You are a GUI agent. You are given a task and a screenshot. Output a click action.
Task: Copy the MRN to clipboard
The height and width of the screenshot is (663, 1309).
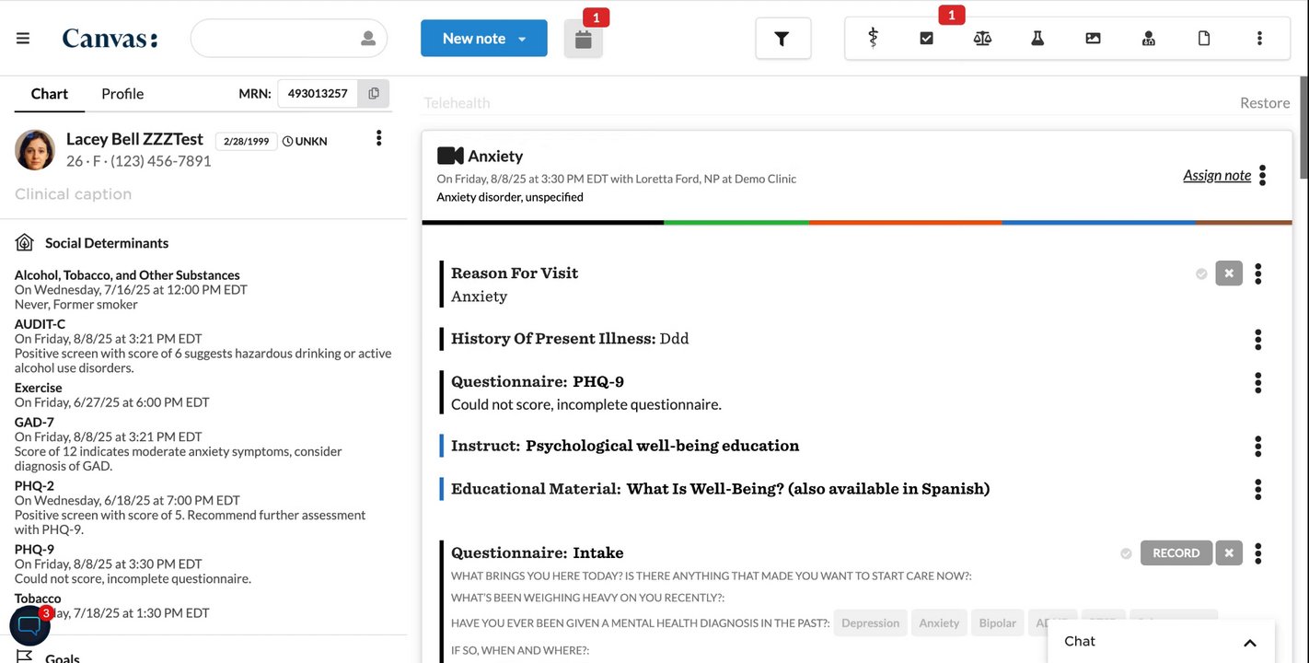tap(374, 93)
